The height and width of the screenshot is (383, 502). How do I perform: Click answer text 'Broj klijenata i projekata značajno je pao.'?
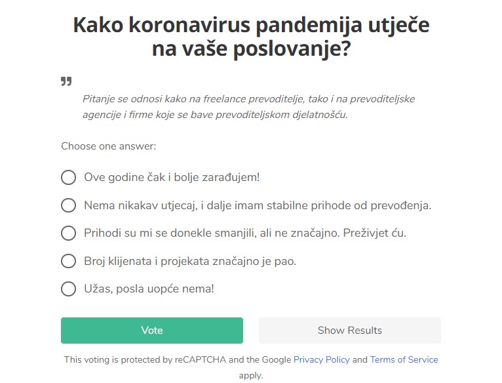pos(190,261)
